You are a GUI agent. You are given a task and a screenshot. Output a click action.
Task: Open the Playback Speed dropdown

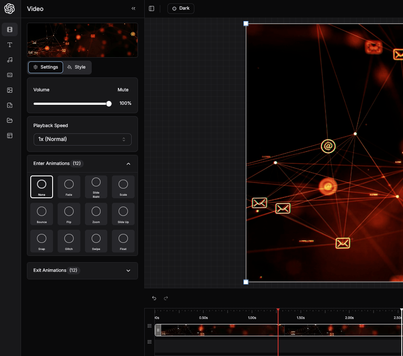[82, 139]
